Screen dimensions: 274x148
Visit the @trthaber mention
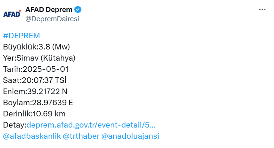pos(81,136)
